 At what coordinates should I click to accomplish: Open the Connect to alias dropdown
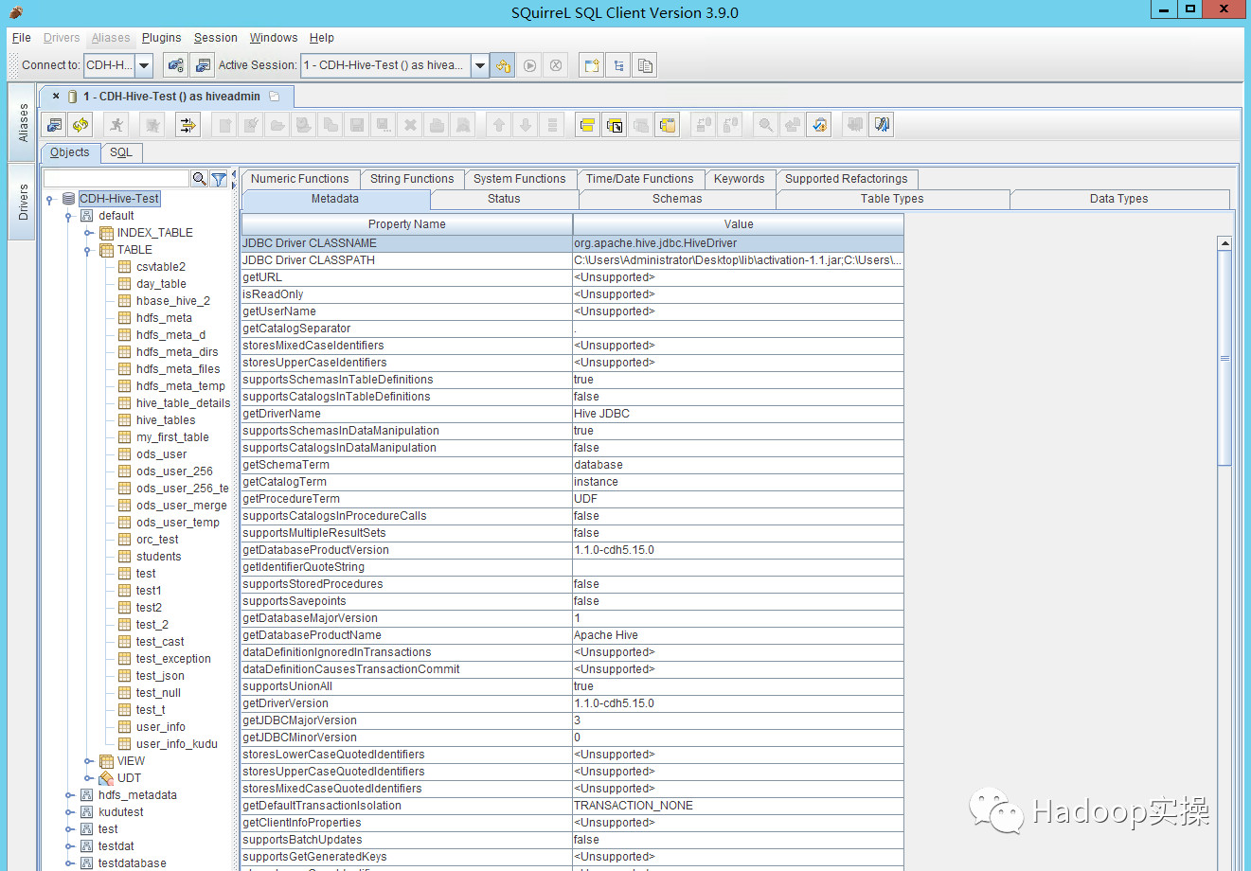point(144,65)
